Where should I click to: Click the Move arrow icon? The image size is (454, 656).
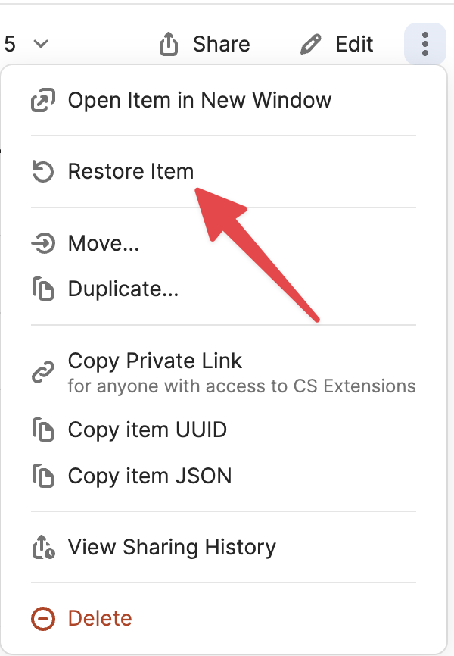42,244
